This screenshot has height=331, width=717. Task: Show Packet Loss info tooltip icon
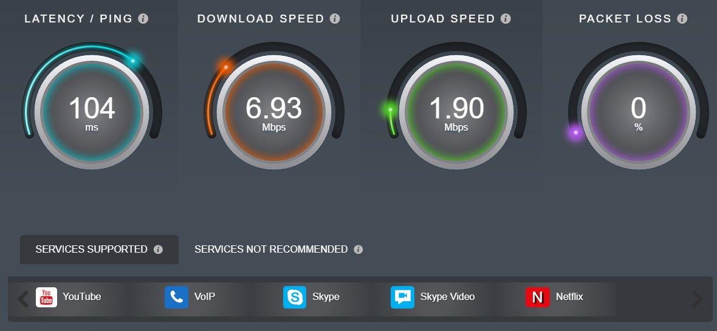(x=682, y=19)
